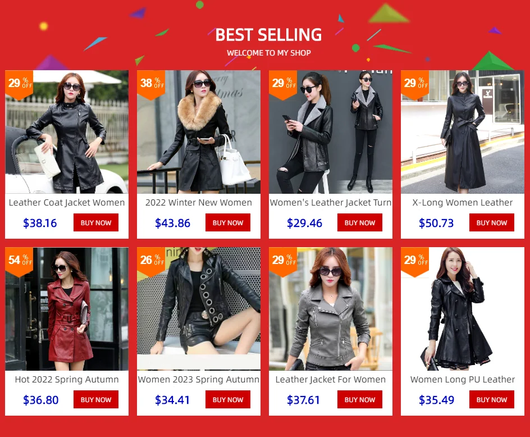Click BUY NOW for the $50.73 coat
The image size is (530, 437).
click(x=492, y=222)
